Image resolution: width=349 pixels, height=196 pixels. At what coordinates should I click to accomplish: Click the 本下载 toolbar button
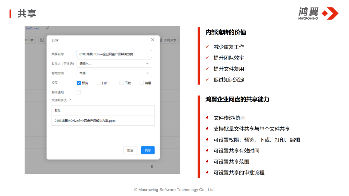coord(30,40)
